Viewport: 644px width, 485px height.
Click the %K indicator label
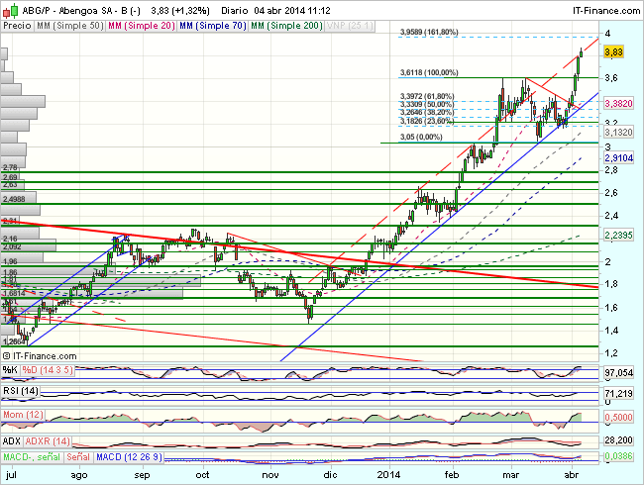[10, 370]
